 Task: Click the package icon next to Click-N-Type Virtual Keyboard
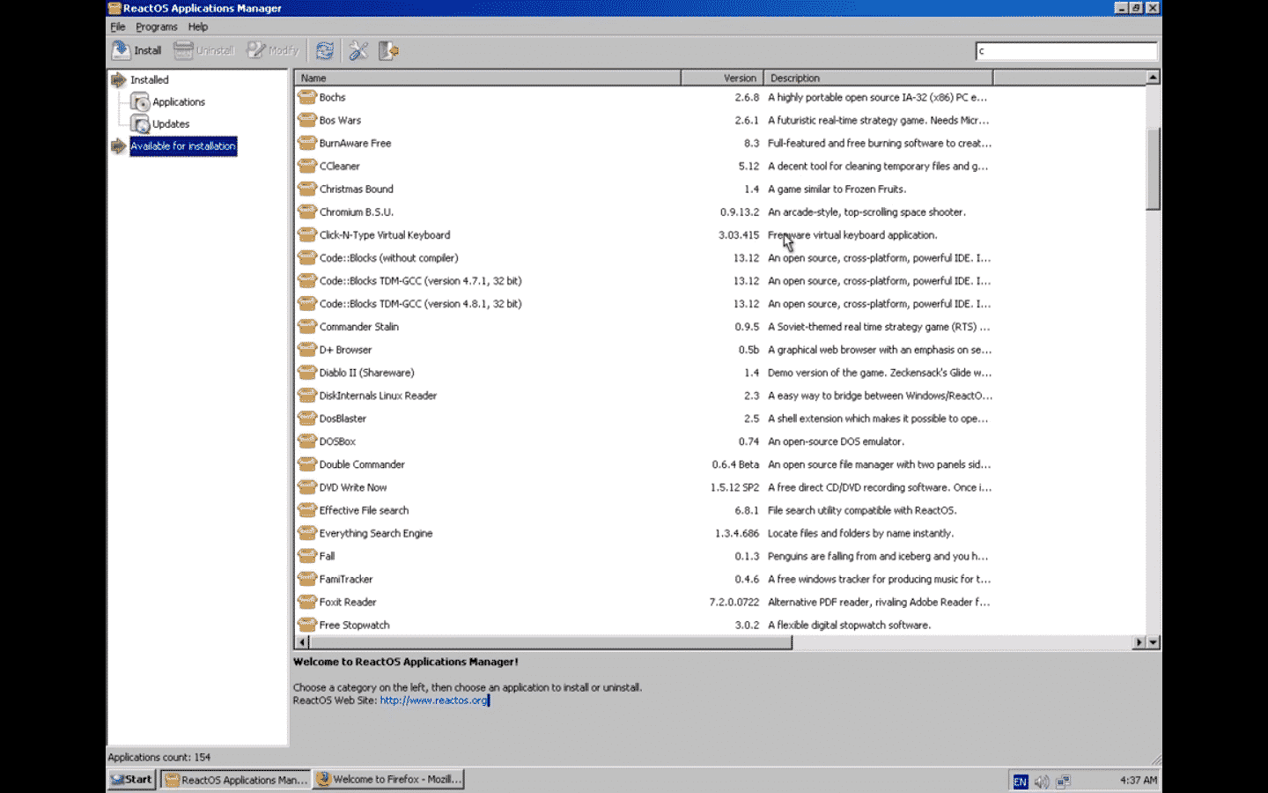pos(306,234)
